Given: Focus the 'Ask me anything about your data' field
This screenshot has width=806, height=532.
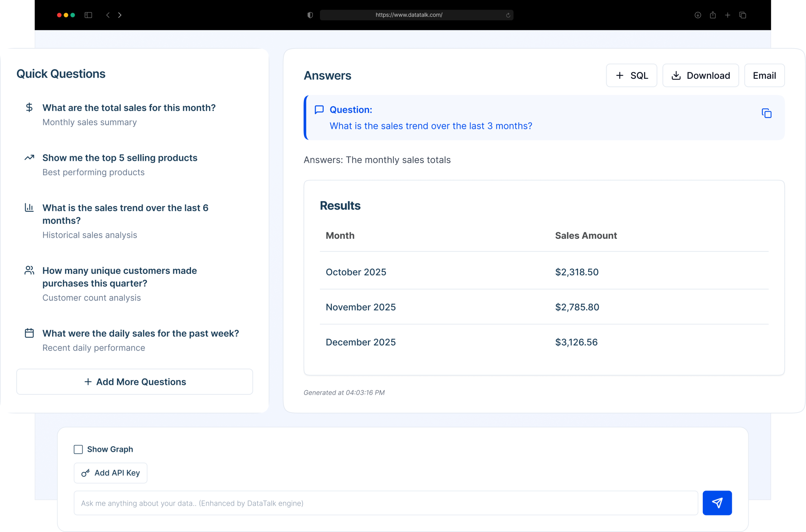Looking at the screenshot, I should tap(386, 503).
